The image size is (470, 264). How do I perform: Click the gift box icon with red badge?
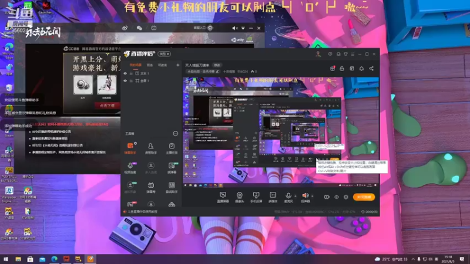pos(333,69)
